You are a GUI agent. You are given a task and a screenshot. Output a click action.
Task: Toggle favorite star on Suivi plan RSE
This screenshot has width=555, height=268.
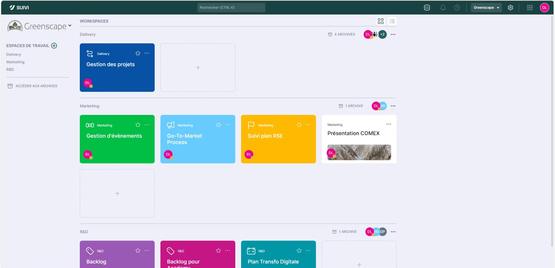(x=299, y=125)
